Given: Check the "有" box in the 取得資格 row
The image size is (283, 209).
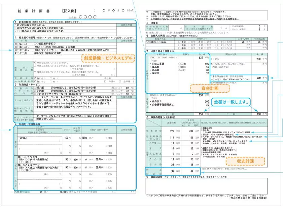Looking at the screenshot, I should pyautogui.click(x=51, y=79).
